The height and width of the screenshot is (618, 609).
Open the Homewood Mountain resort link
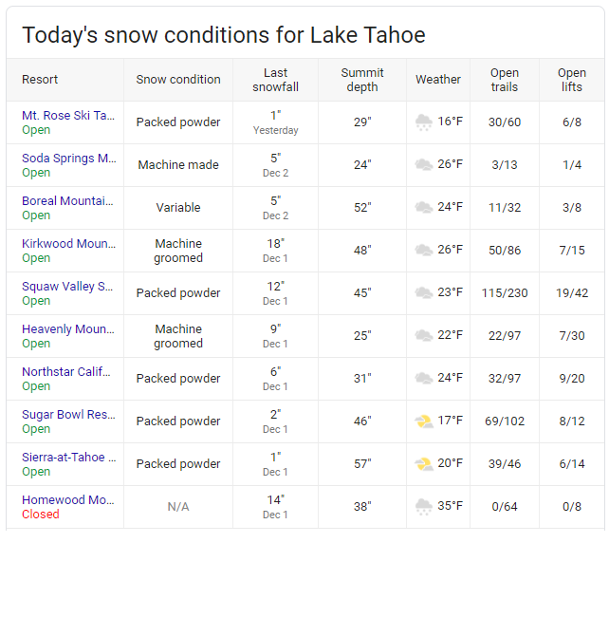click(68, 499)
